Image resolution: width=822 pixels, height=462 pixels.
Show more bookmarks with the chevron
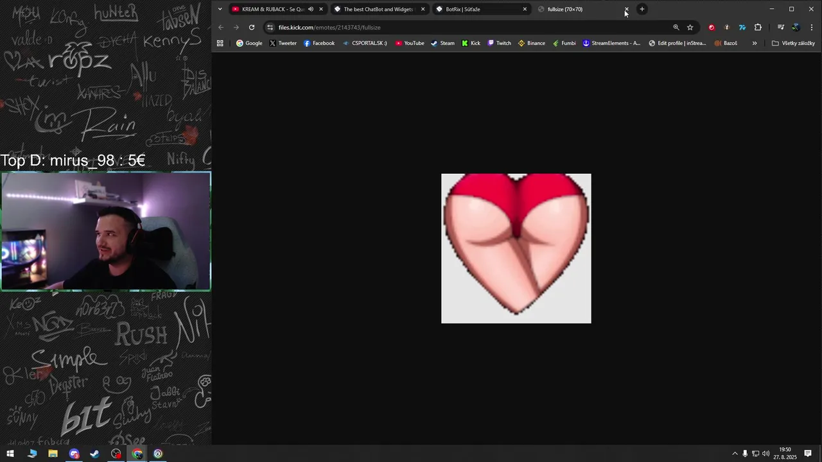(x=755, y=44)
